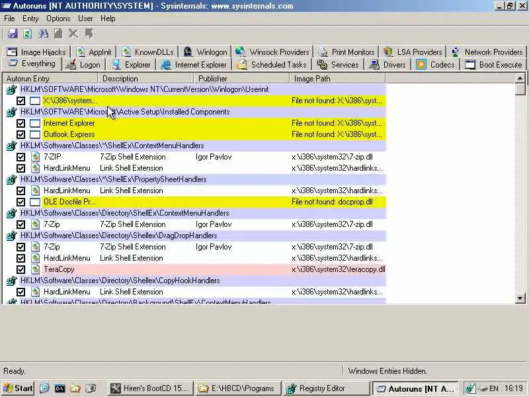Image resolution: width=529 pixels, height=397 pixels.
Task: Open the File menu
Action: click(x=9, y=19)
